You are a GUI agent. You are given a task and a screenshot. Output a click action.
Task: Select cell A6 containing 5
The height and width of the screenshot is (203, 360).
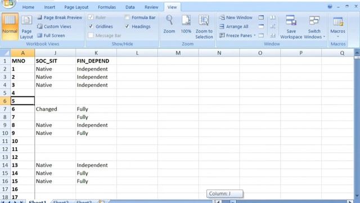[22, 101]
